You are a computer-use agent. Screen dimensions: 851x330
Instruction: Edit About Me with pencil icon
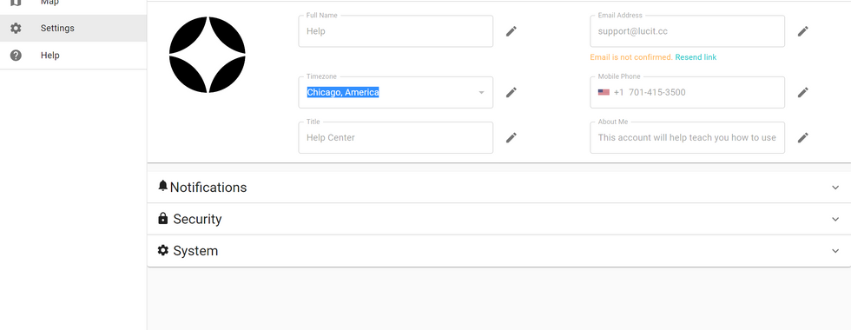coord(802,138)
